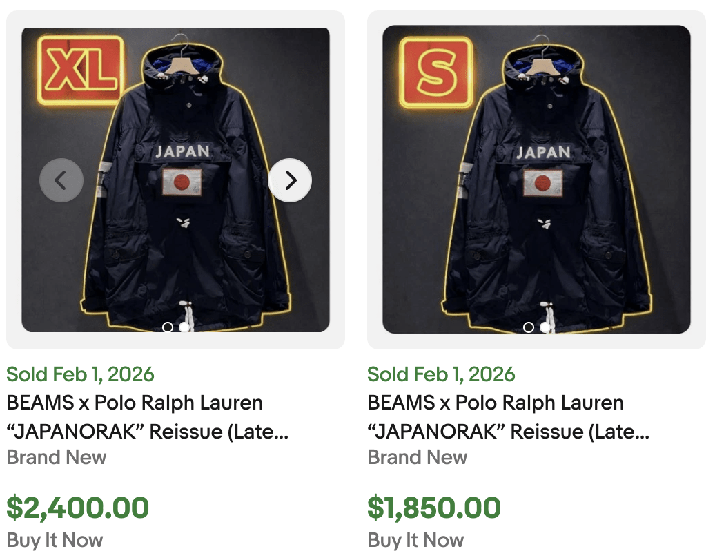This screenshot has width=715, height=558.
Task: Select the second image dot under XL jacket
Action: [x=184, y=328]
